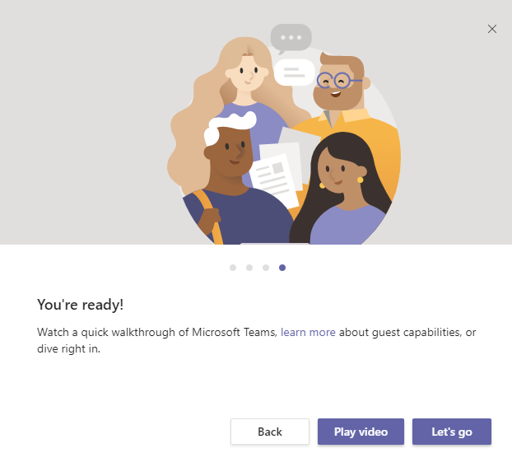The width and height of the screenshot is (512, 467).
Task: Select the second pagination dot
Action: point(249,268)
